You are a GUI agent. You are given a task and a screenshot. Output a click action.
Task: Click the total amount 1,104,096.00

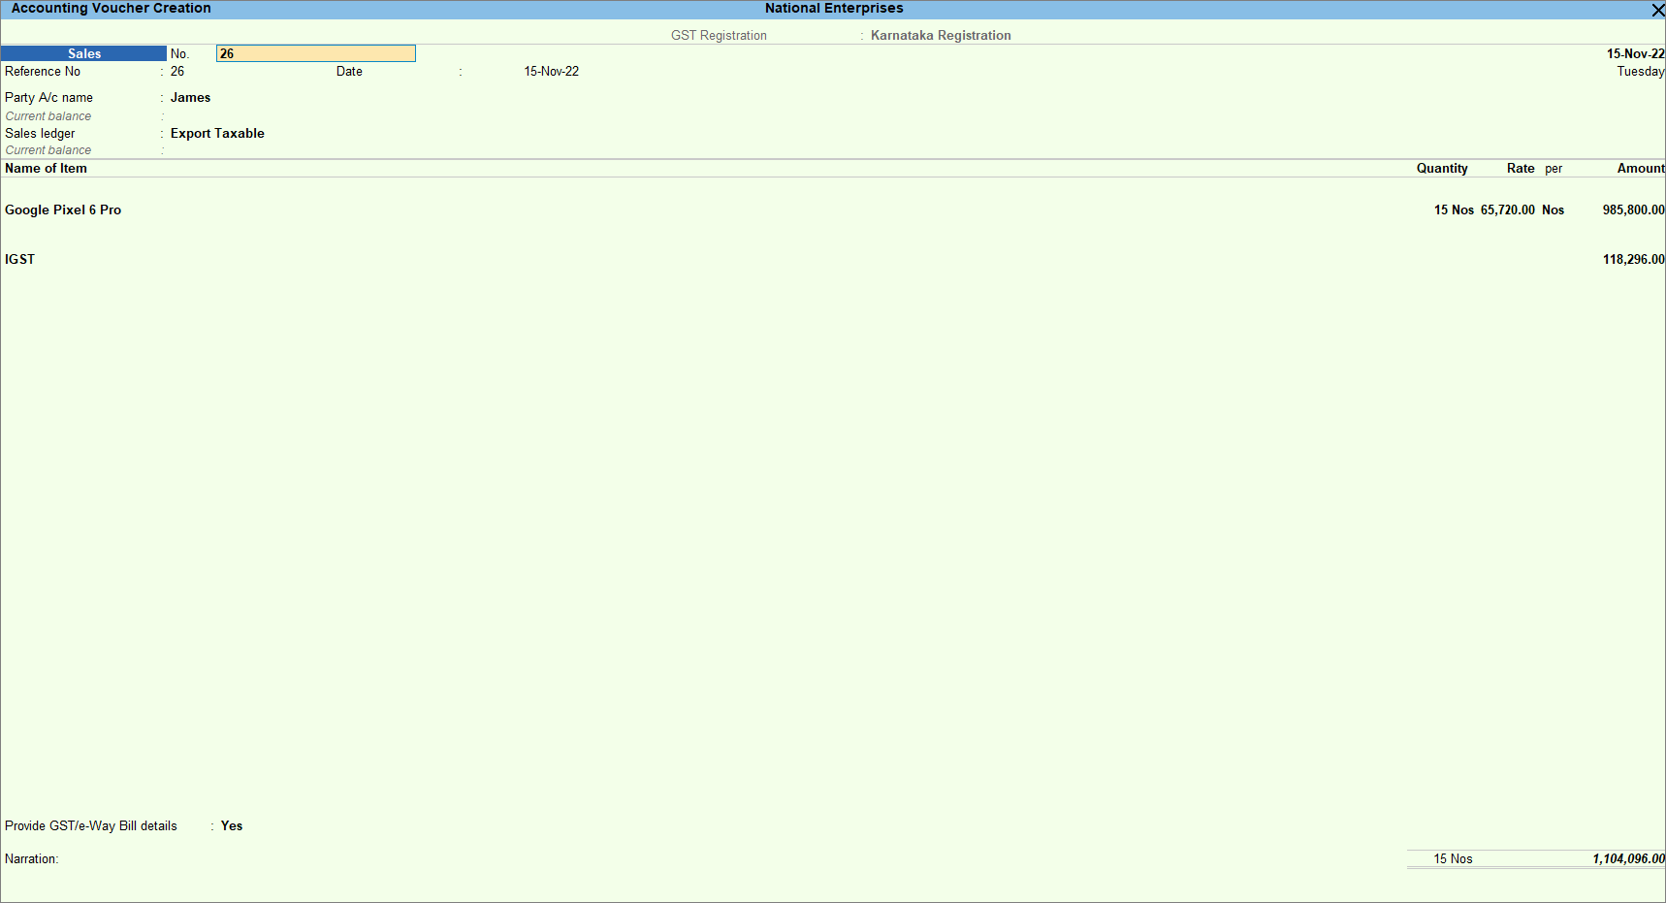[1628, 859]
